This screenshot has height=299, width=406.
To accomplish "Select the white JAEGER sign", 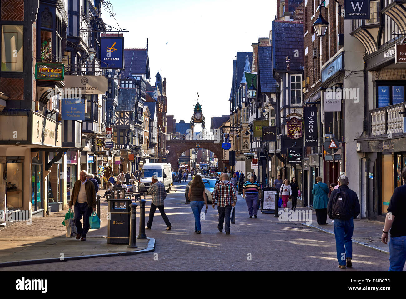I will tap(332, 101).
